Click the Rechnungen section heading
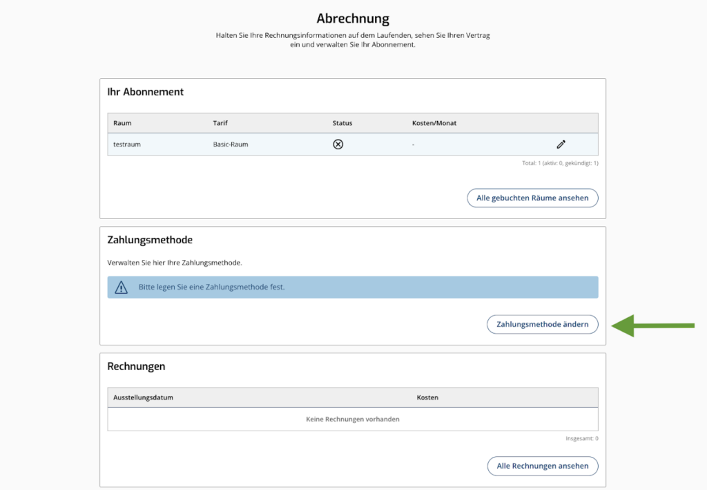This screenshot has height=490, width=707. click(x=136, y=366)
